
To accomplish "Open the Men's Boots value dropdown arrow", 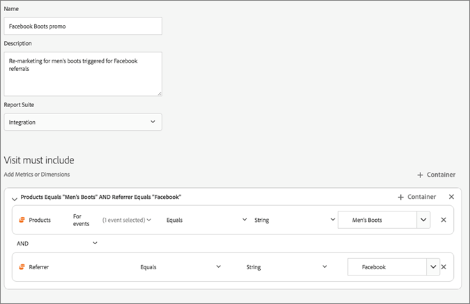I will click(423, 220).
